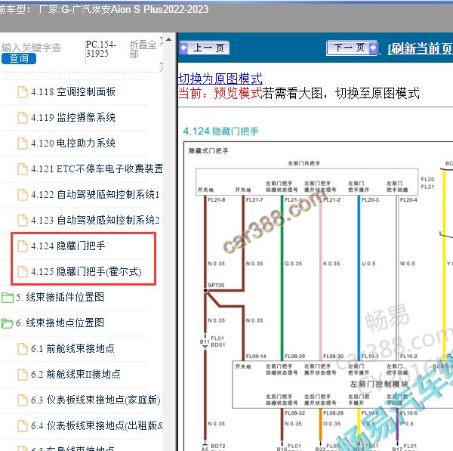Click 切换为原图模式 link

pyautogui.click(x=220, y=79)
